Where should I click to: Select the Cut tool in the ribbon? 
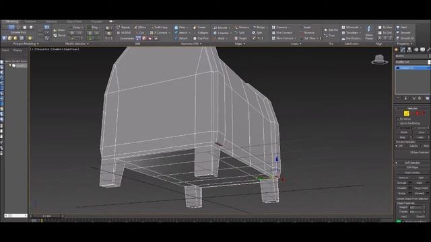point(139,33)
